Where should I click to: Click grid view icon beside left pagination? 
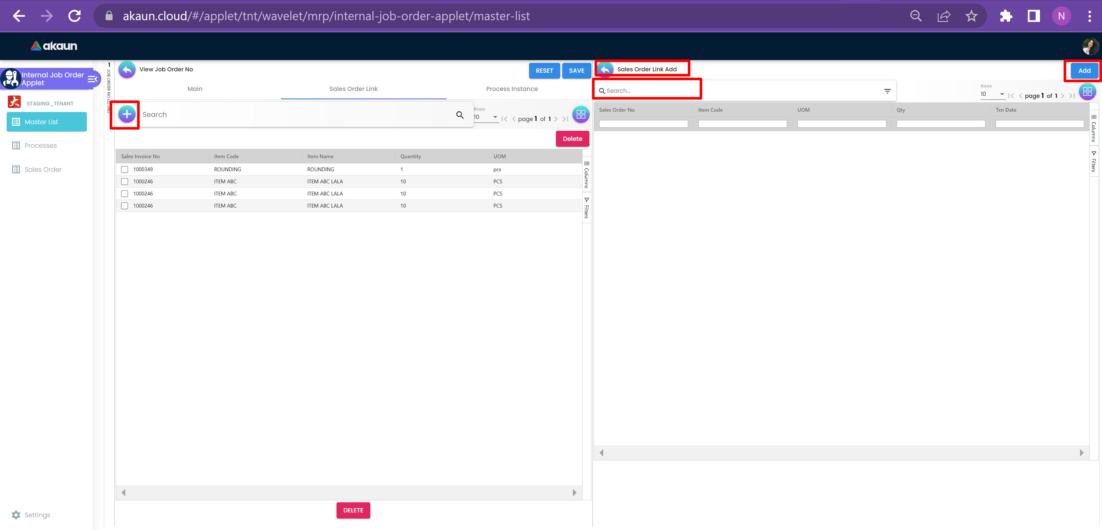coord(580,114)
